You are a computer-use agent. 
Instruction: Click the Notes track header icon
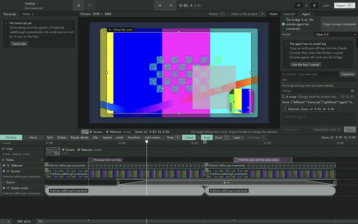[x=3, y=160]
